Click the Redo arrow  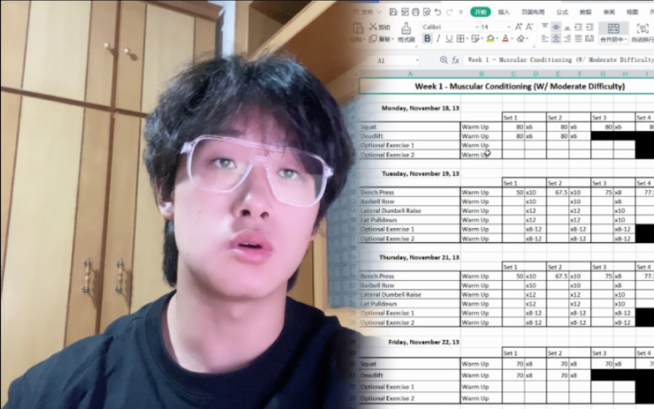tap(449, 12)
